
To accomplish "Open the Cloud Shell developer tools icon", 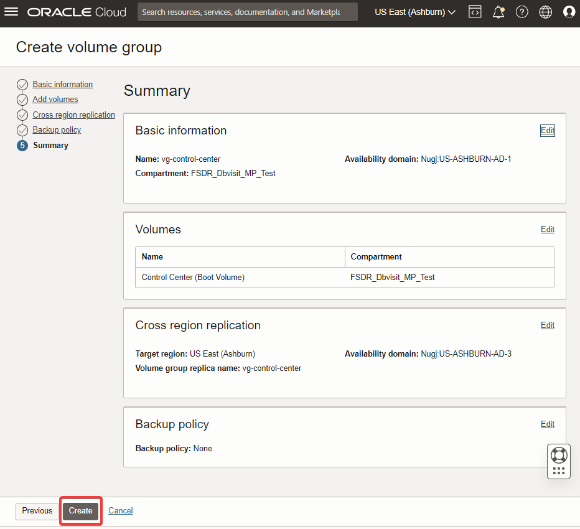I will click(475, 12).
